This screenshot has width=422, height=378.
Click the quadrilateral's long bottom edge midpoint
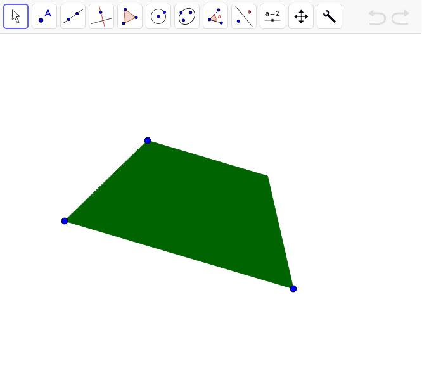click(179, 255)
